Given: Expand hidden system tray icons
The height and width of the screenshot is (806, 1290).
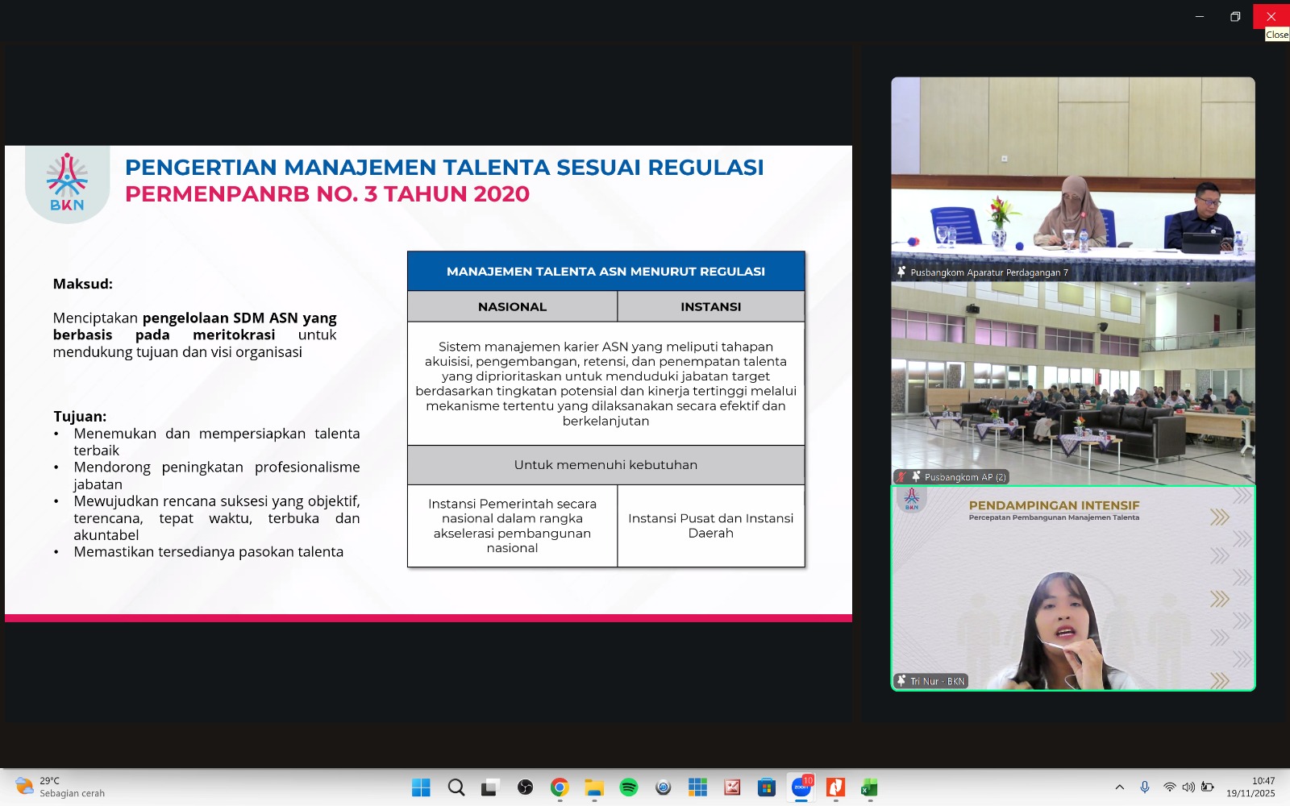Looking at the screenshot, I should click(1120, 787).
